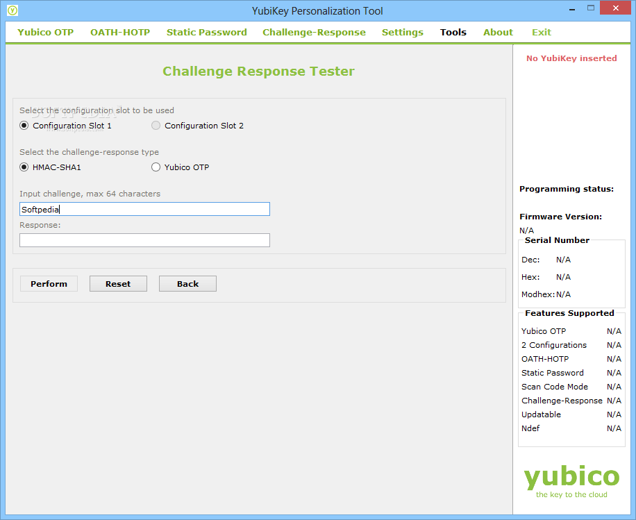Open the Settings tab
636x520 pixels.
point(403,33)
